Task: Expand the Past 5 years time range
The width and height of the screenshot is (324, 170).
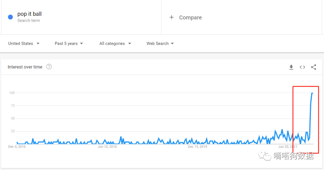Action: (69, 44)
